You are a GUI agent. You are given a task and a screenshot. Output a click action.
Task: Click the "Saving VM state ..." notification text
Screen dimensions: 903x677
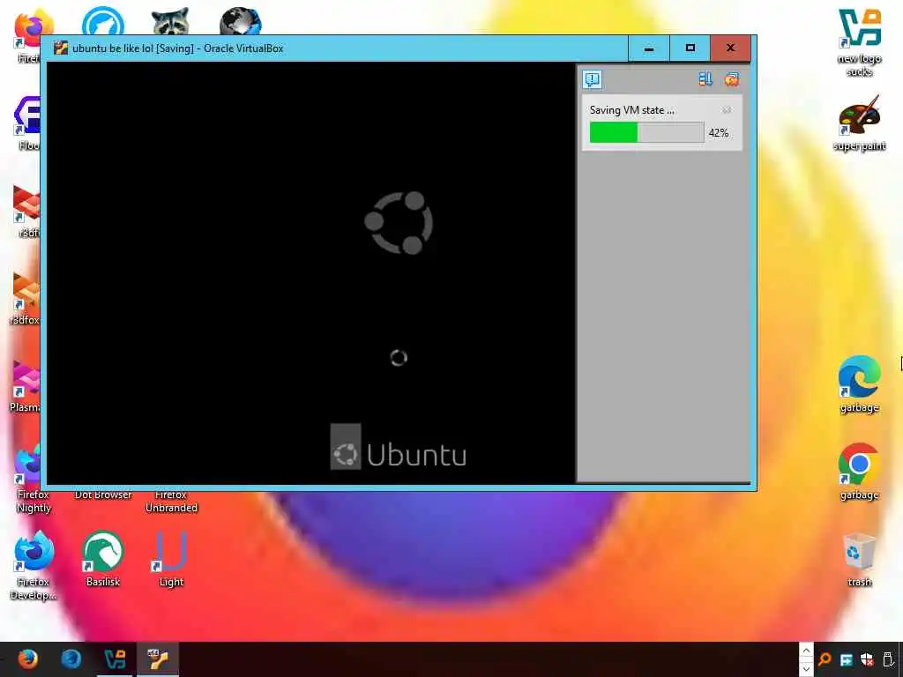click(x=631, y=110)
